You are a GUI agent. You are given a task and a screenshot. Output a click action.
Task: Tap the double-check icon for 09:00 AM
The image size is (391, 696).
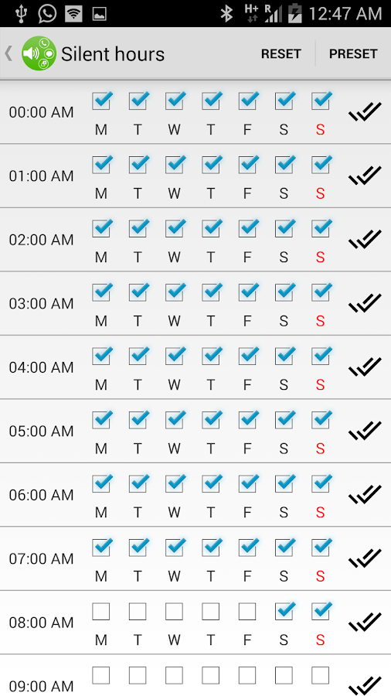[x=365, y=684]
